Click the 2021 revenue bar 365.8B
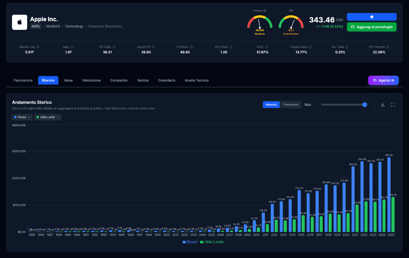The width and height of the screenshot is (409, 258). pyautogui.click(x=353, y=199)
